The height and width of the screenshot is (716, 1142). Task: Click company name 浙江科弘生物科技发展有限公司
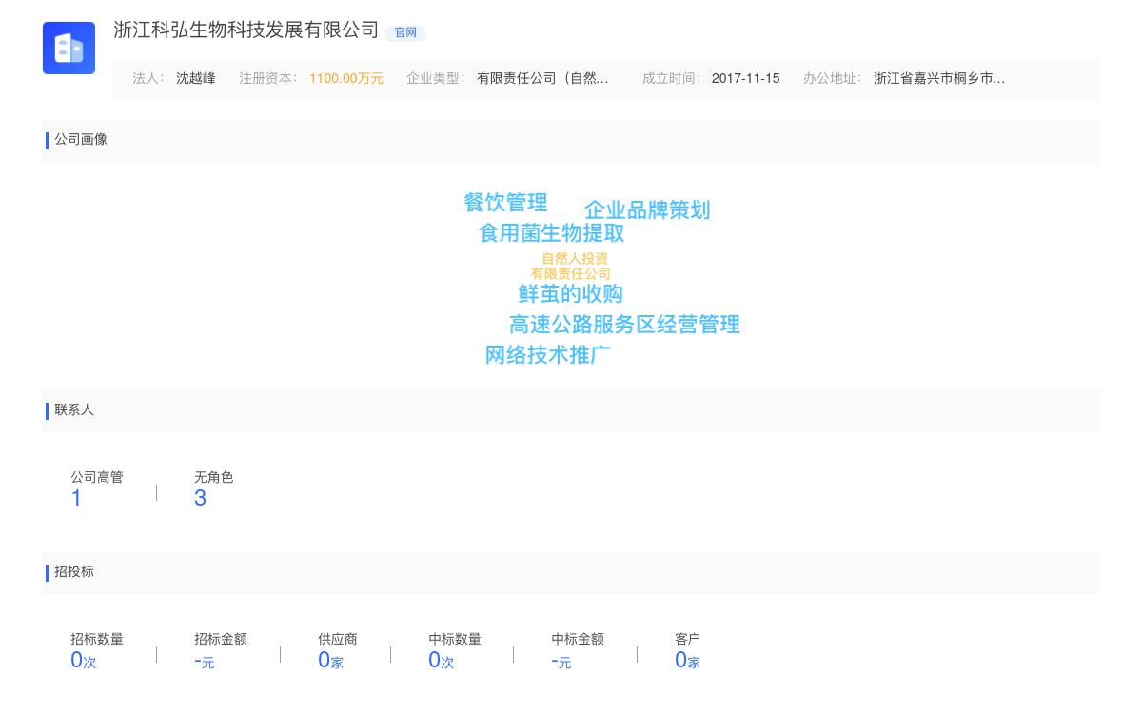[x=246, y=30]
